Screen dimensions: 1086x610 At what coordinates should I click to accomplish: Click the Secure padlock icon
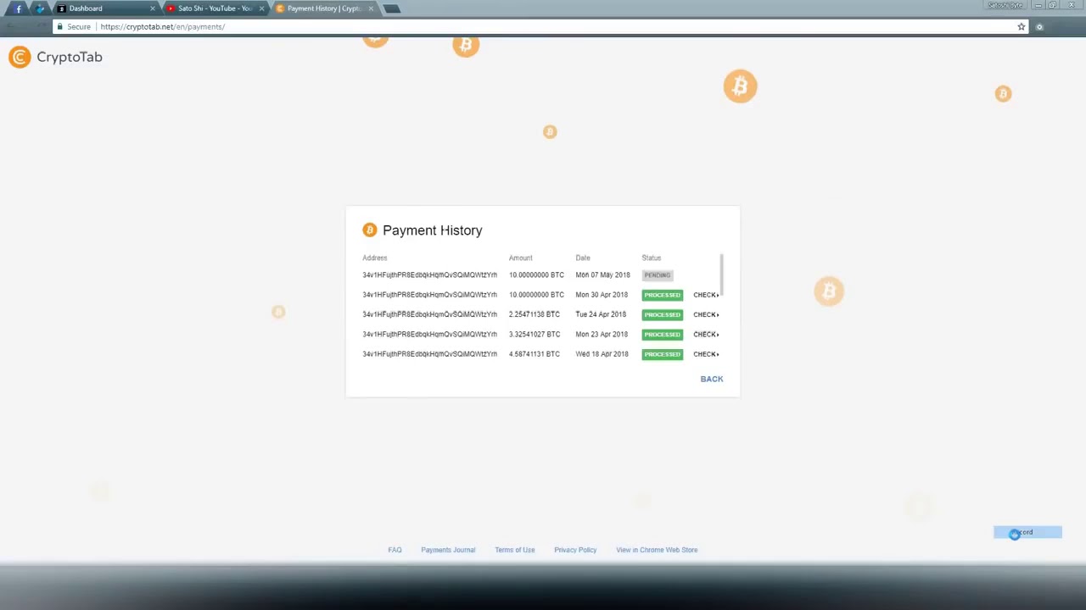point(59,26)
